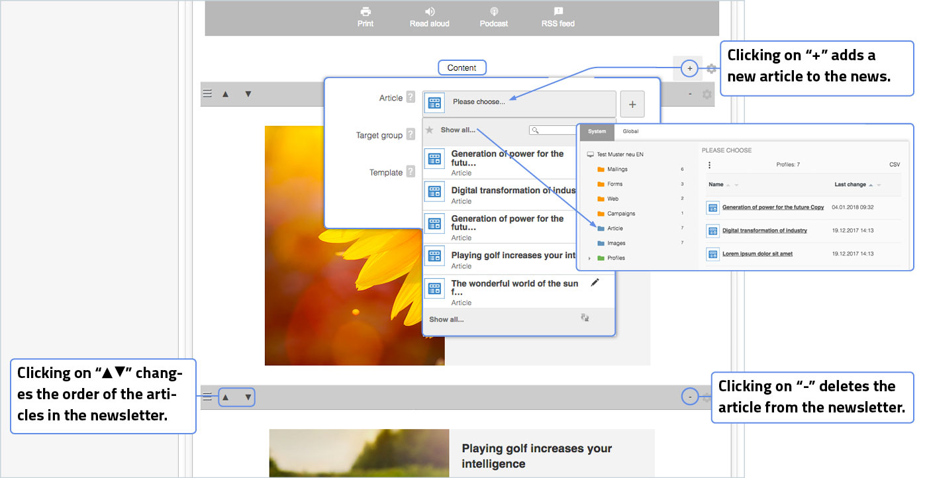Image resolution: width=927 pixels, height=478 pixels.
Task: Click the Print icon in the toolbar
Action: coord(365,12)
